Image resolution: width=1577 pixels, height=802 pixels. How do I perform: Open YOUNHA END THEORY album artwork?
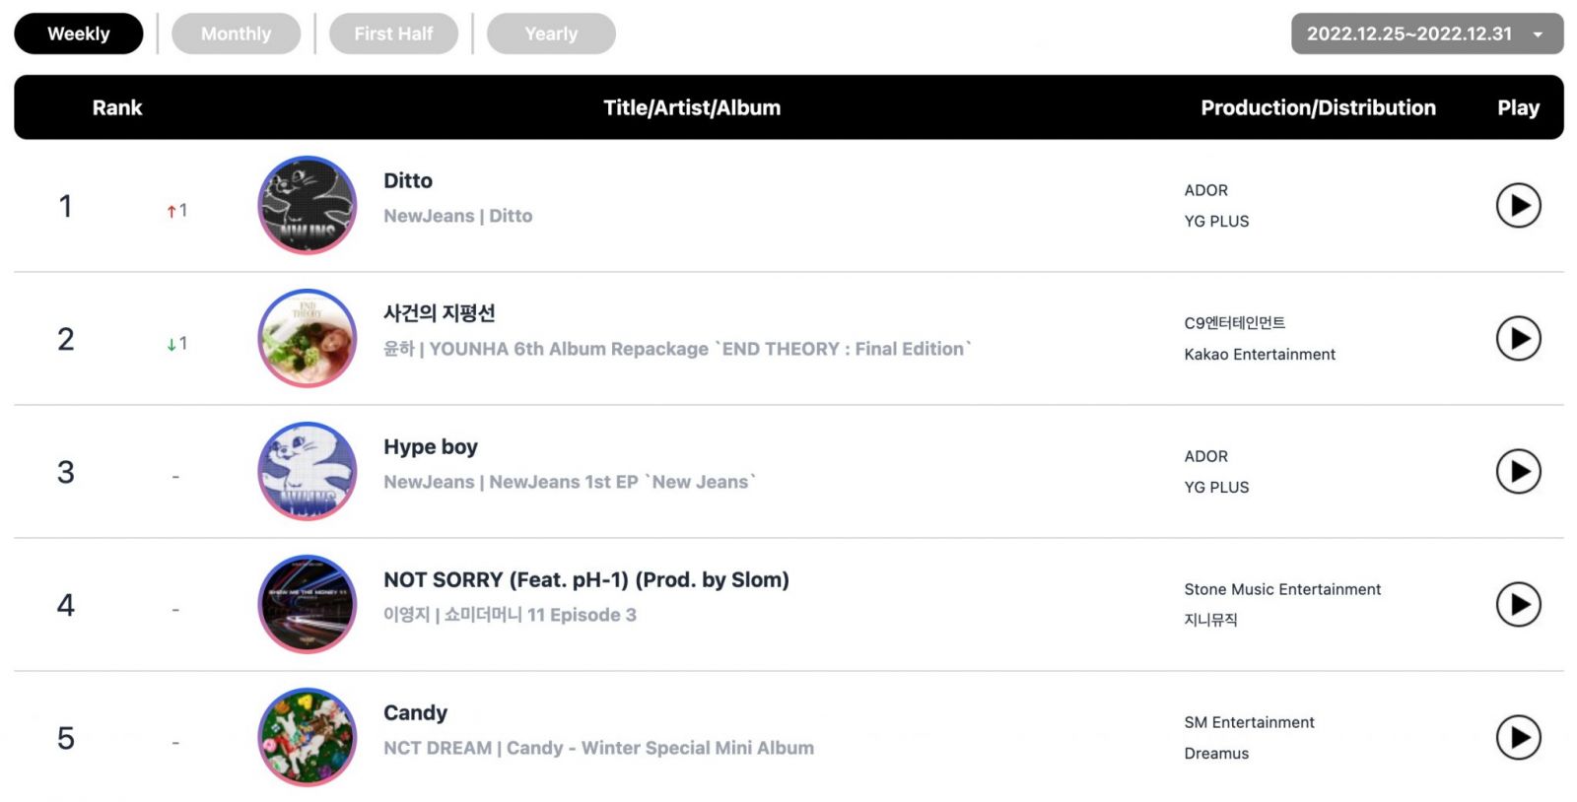pyautogui.click(x=308, y=338)
